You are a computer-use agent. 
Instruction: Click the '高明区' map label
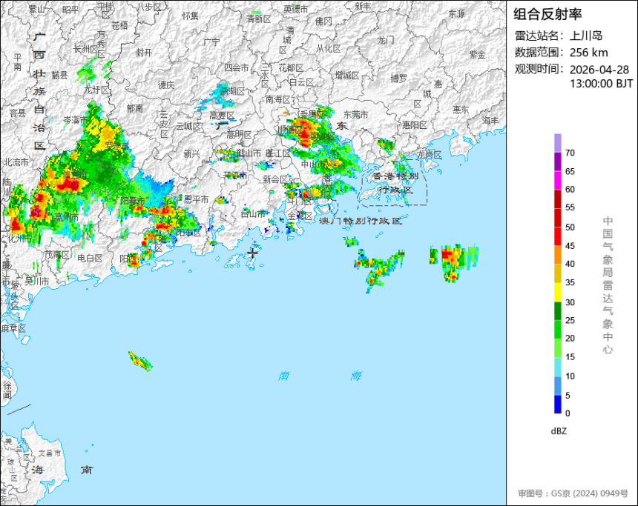click(x=239, y=134)
